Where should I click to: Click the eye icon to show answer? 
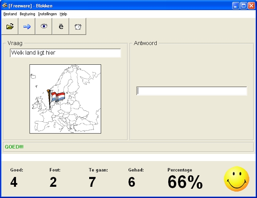tap(44, 27)
